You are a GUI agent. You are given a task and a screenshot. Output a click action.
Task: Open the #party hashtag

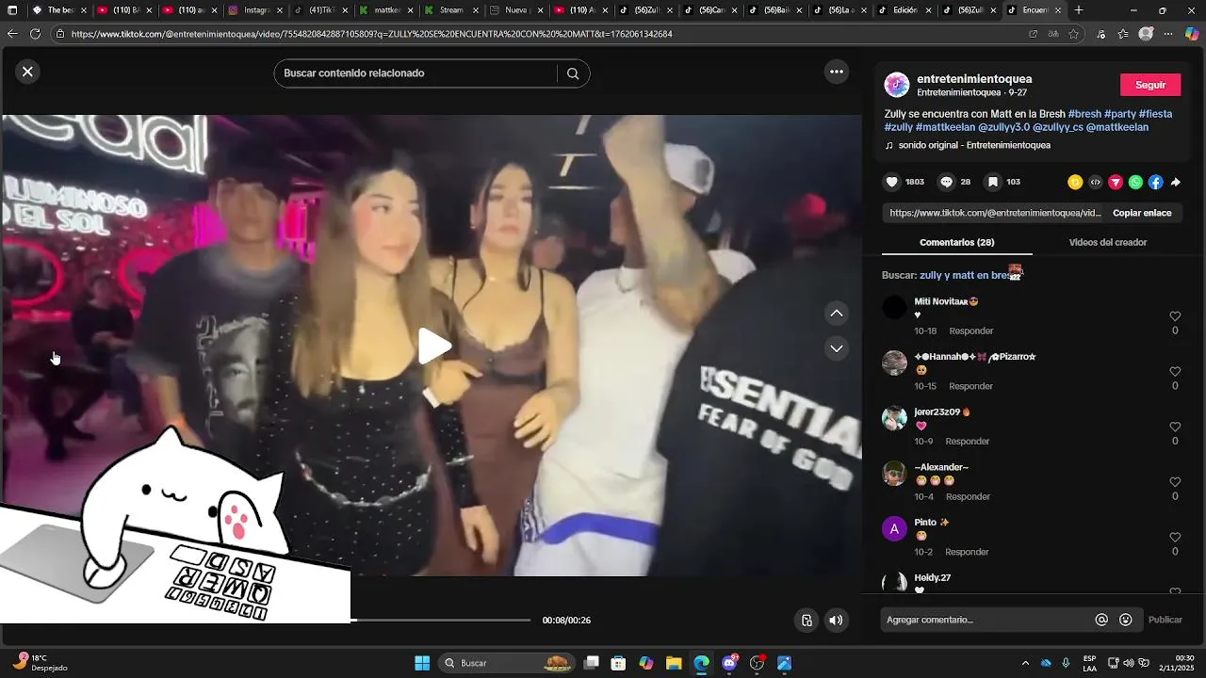click(1120, 114)
